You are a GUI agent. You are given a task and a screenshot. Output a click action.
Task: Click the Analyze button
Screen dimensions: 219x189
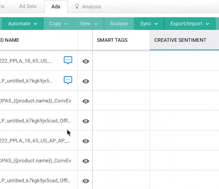(119, 24)
